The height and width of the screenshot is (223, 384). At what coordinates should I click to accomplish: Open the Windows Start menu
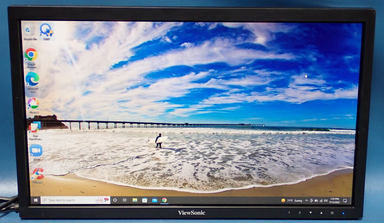[36, 200]
